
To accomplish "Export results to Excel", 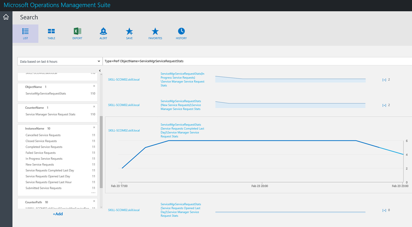I will point(77,34).
